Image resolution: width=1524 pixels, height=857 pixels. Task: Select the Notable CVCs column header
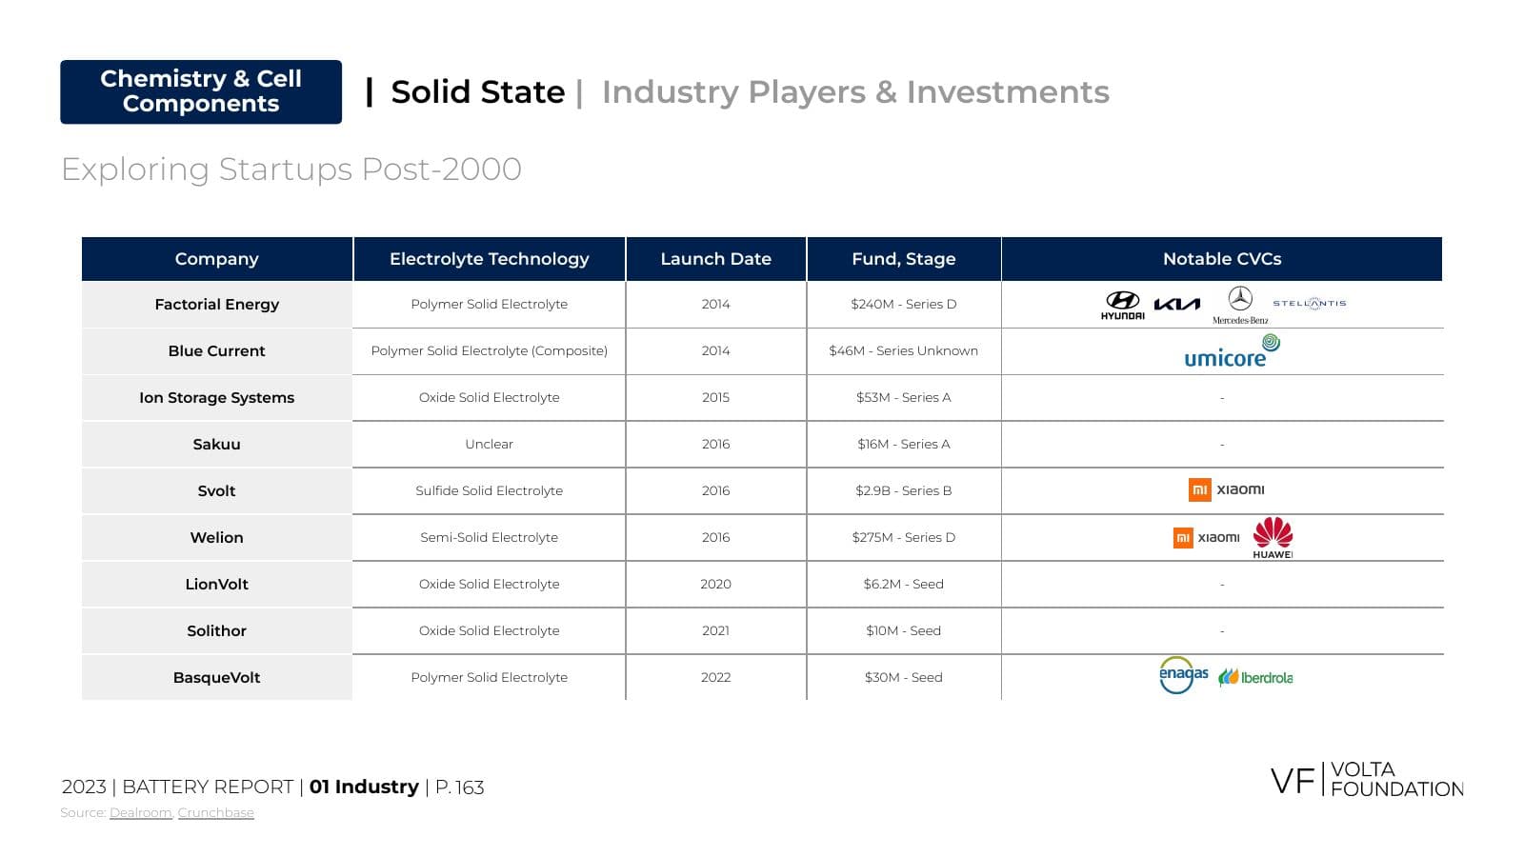point(1222,259)
